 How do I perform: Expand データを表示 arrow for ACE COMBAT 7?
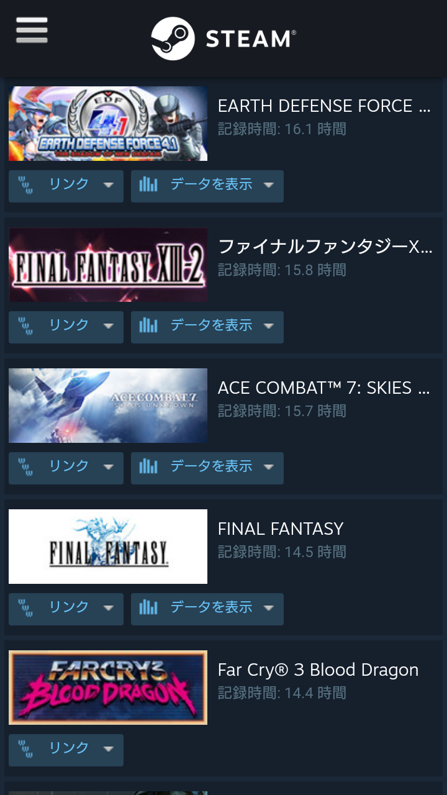(x=269, y=467)
